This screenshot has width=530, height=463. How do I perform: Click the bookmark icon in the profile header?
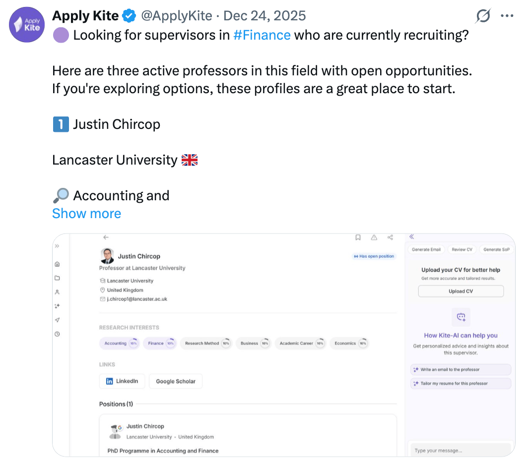pyautogui.click(x=358, y=237)
